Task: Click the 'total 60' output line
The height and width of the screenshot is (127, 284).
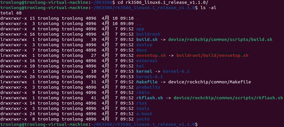Action: click(11, 13)
